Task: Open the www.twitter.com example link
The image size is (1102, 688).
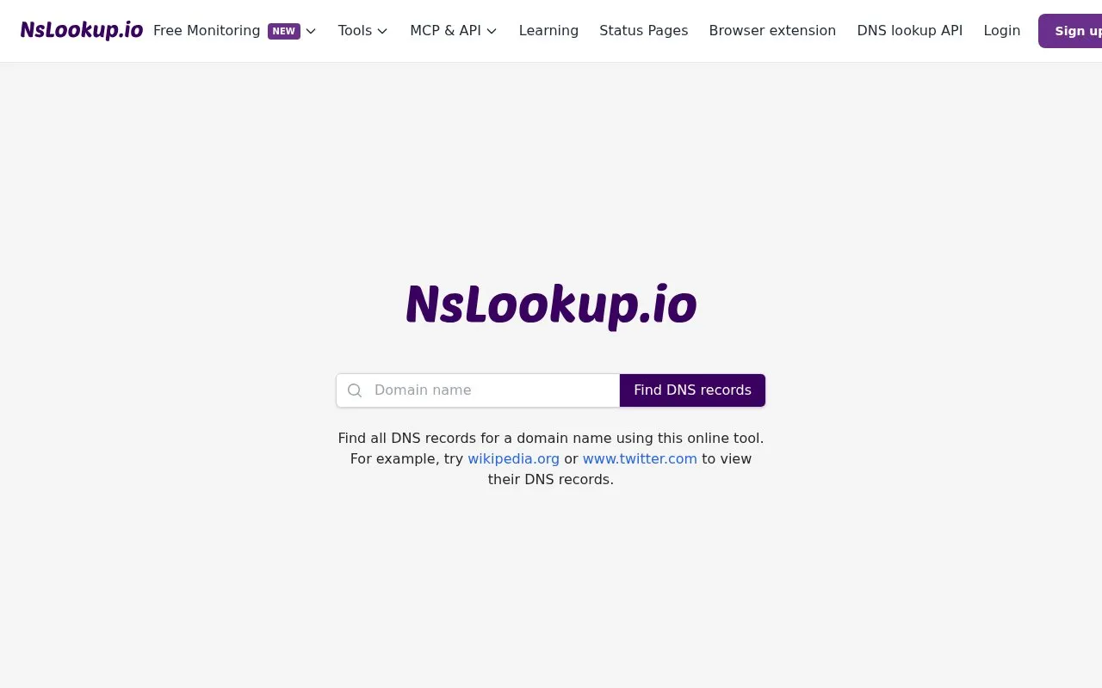Action: point(640,459)
